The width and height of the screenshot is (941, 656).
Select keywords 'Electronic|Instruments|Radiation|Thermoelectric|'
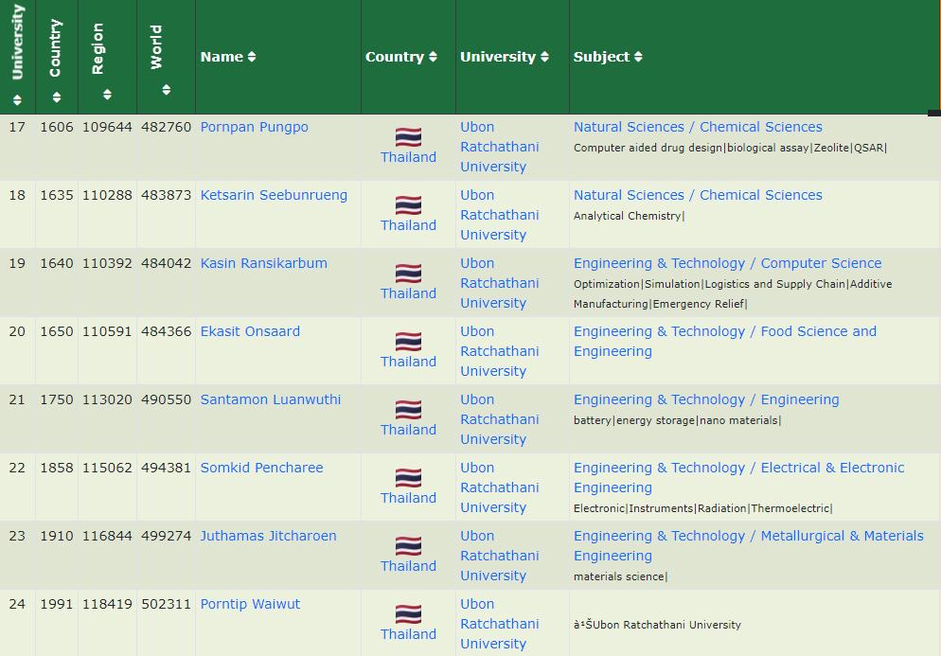coord(702,508)
